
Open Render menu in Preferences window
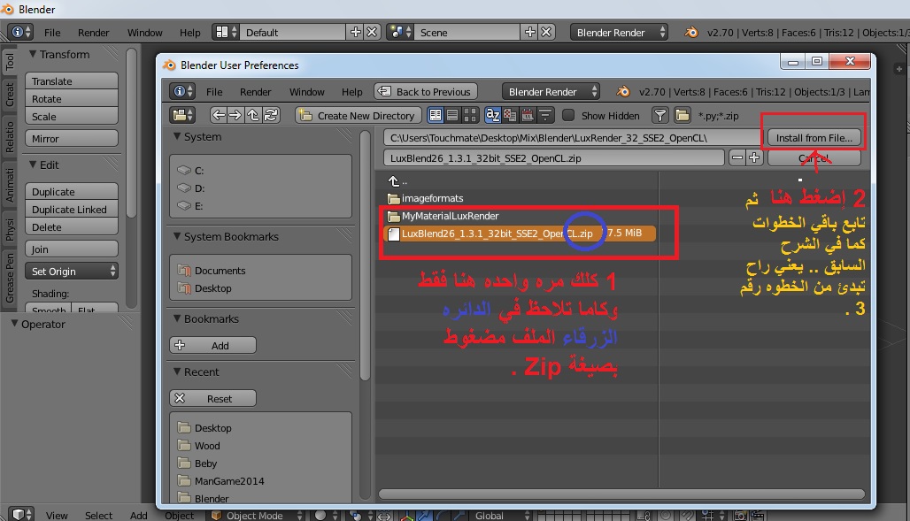(x=255, y=92)
